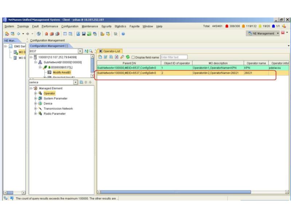Click the yellow alarm indicator showing 19/20
The width and height of the screenshot is (291, 218).
click(x=260, y=26)
